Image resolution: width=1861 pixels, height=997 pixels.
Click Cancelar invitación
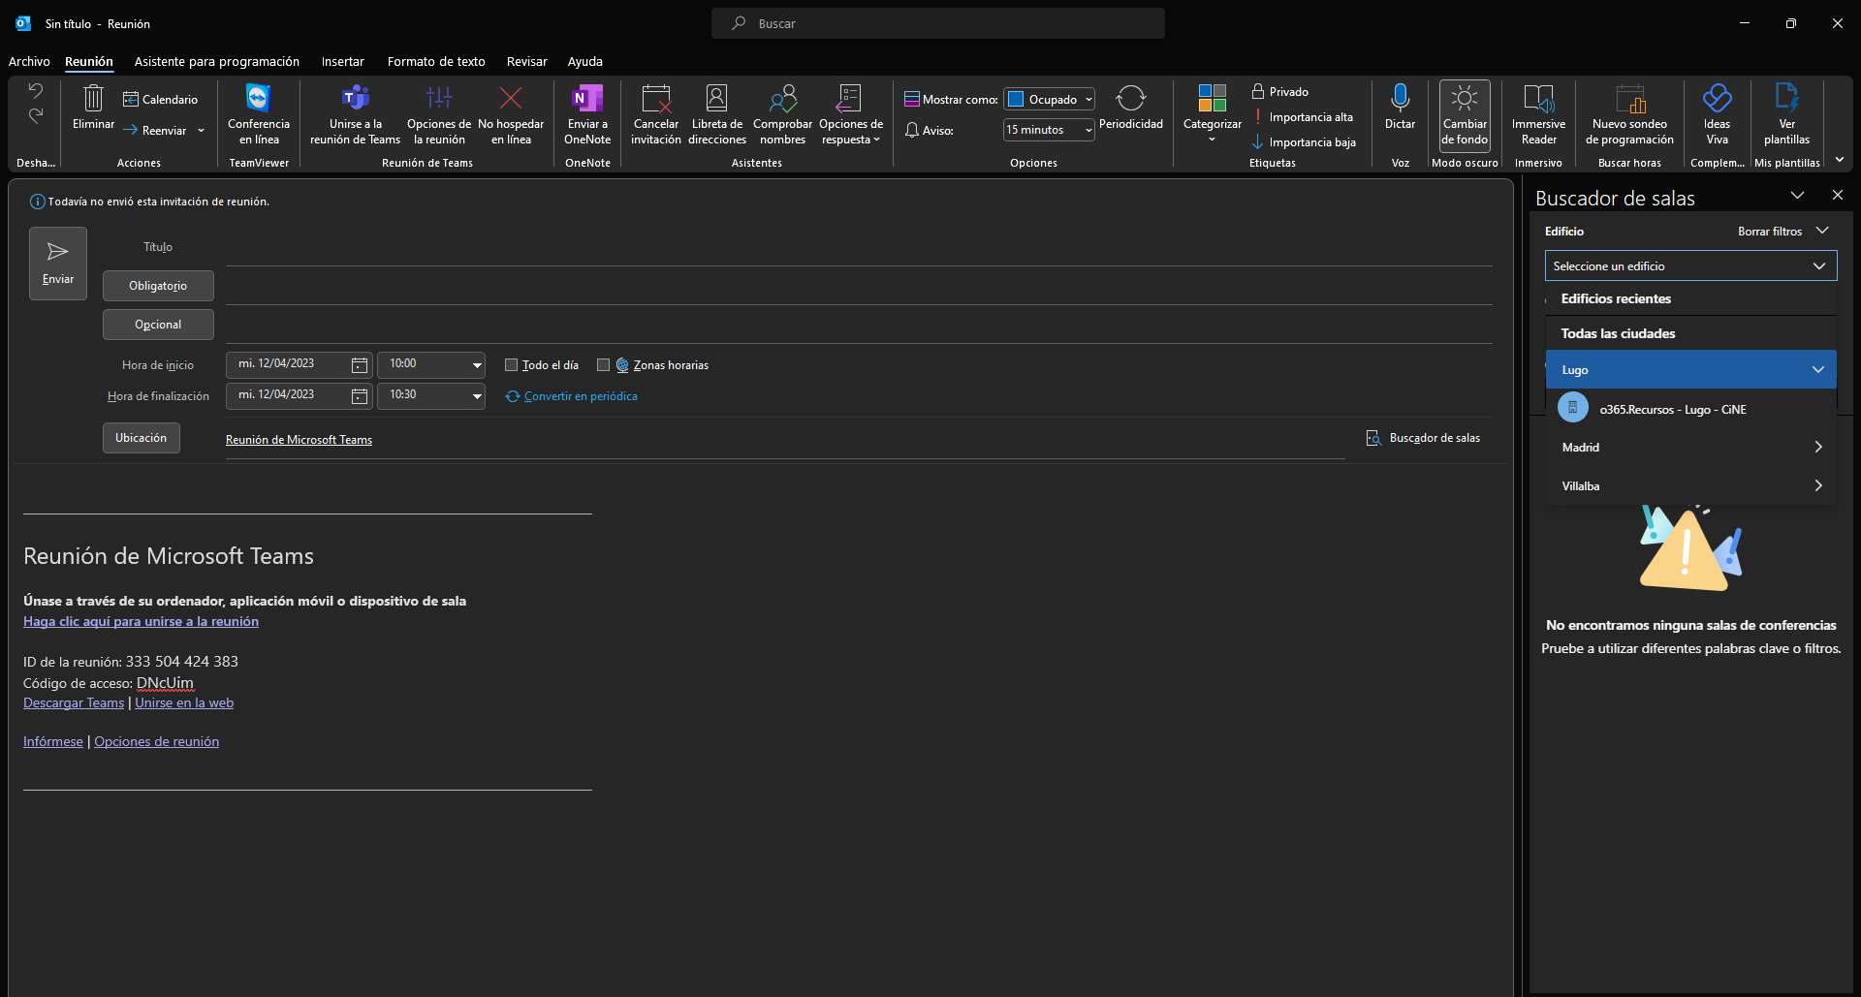point(656,114)
